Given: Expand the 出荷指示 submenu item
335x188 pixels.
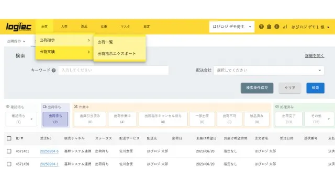Looking at the screenshot, I should pyautogui.click(x=64, y=40).
